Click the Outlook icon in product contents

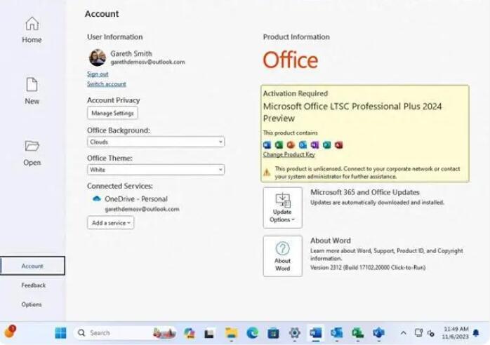pyautogui.click(x=303, y=145)
